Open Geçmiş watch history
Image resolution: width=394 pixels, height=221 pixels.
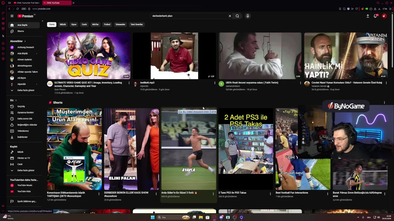24,107
